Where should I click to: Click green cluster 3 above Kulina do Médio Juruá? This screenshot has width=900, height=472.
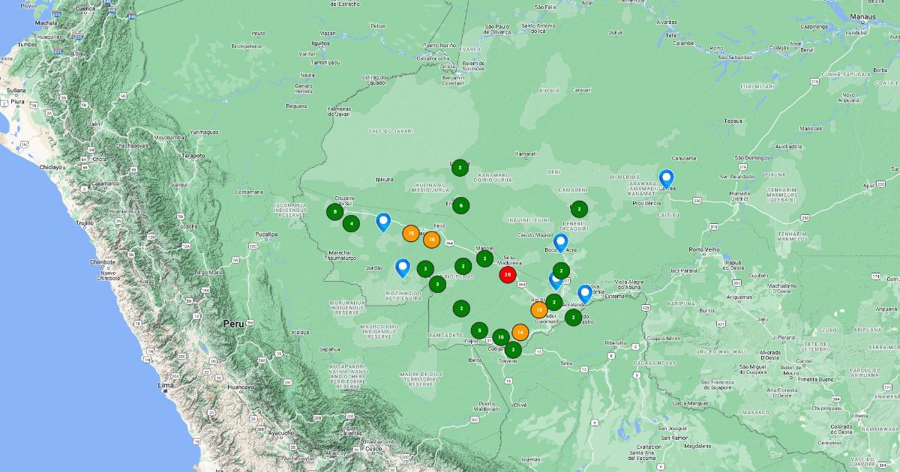click(460, 168)
